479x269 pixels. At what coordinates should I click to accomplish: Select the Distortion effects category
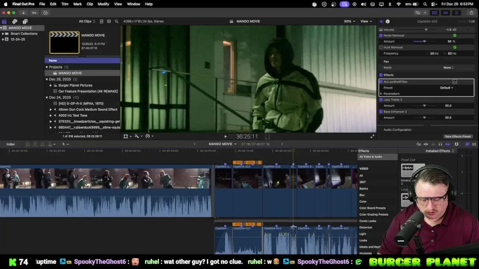coord(366,228)
